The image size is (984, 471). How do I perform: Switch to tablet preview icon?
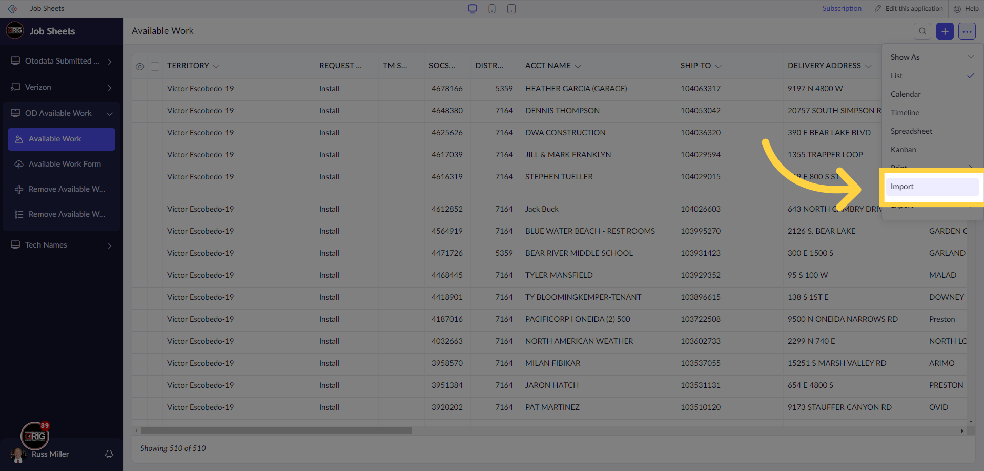[511, 9]
